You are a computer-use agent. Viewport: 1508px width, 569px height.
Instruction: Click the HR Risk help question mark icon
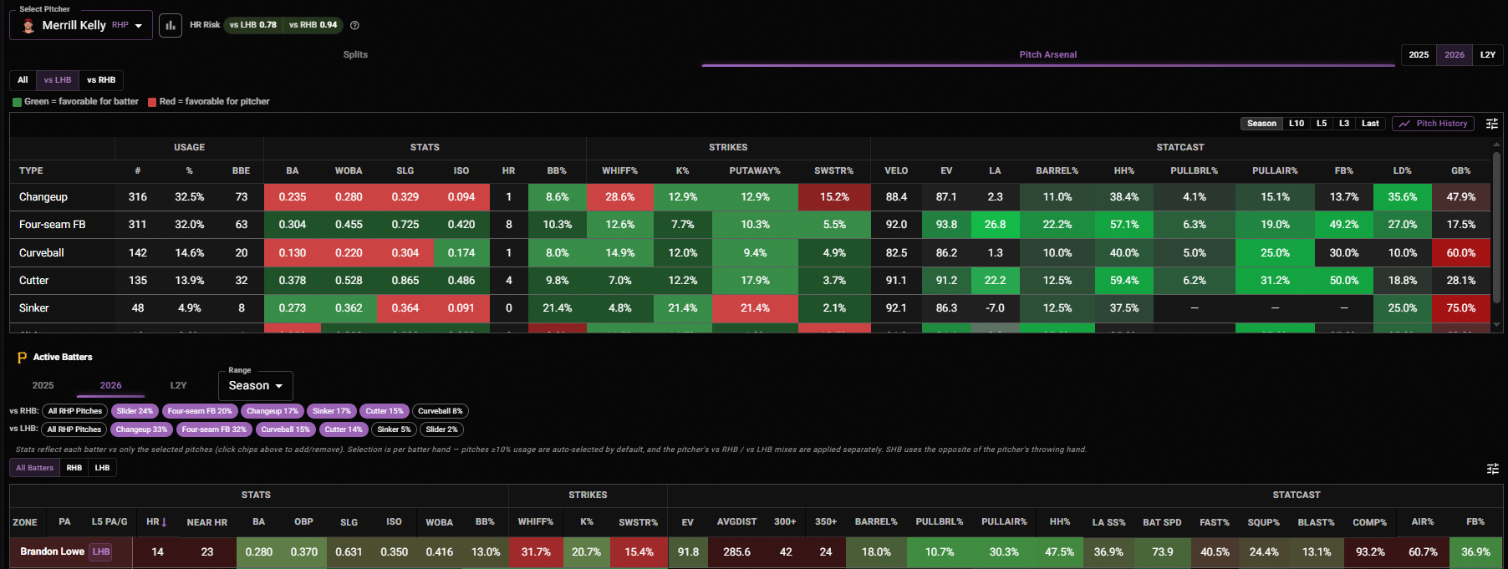(x=354, y=25)
